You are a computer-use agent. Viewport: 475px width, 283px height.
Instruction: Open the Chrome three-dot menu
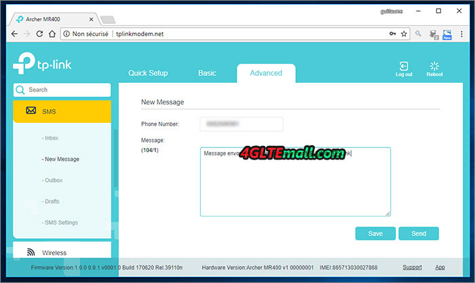[x=463, y=33]
